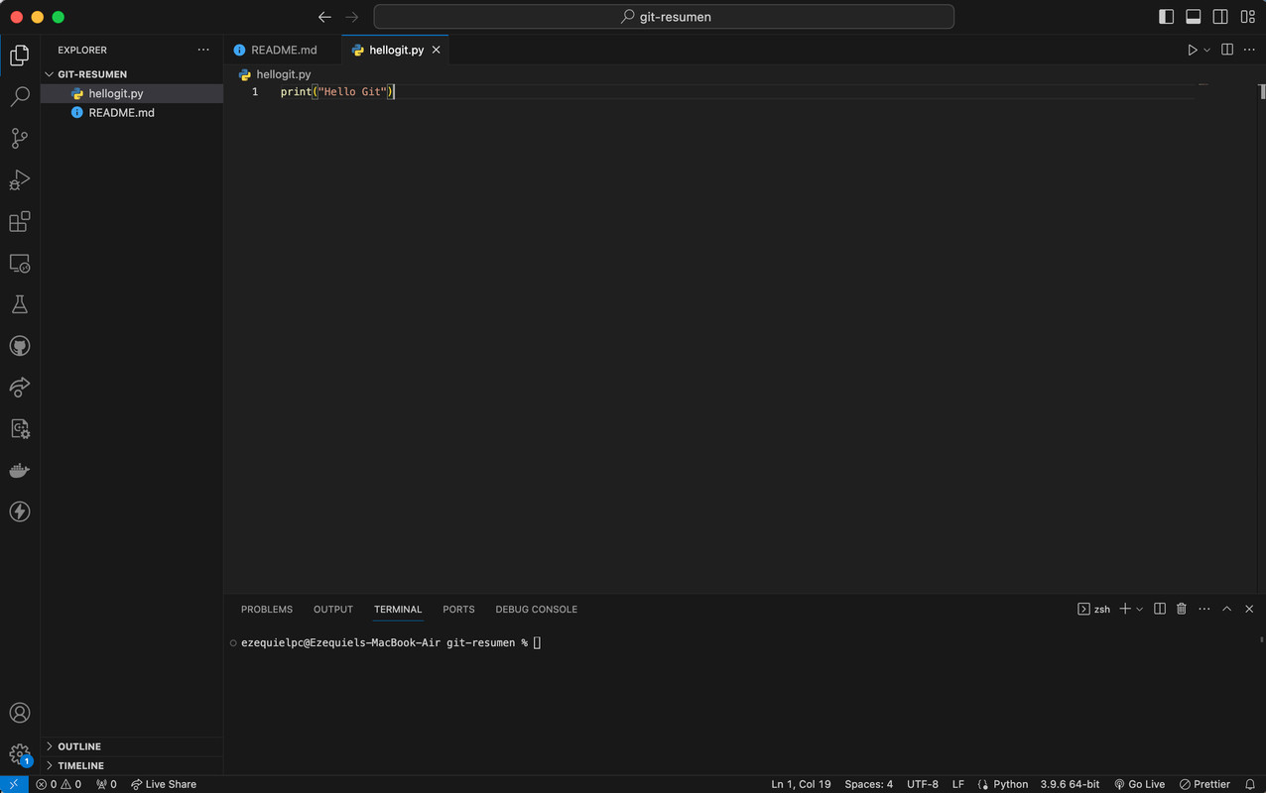This screenshot has width=1266, height=793.
Task: Open the Remote Explorer view
Action: [x=20, y=264]
